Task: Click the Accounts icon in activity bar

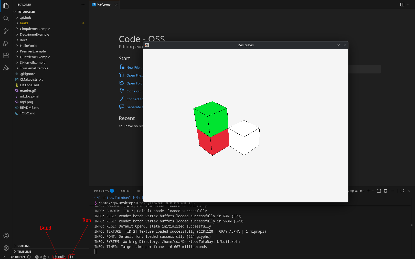Action: 6,236
